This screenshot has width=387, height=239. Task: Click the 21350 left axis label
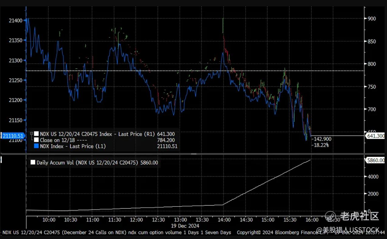tap(16, 40)
